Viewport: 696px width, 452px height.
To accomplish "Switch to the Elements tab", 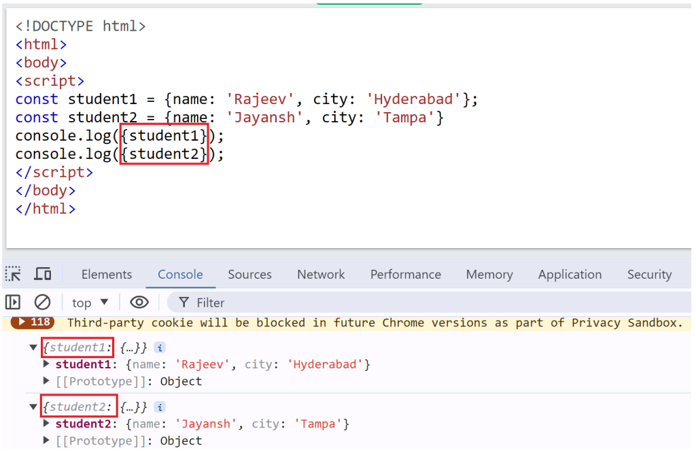I will pos(106,274).
